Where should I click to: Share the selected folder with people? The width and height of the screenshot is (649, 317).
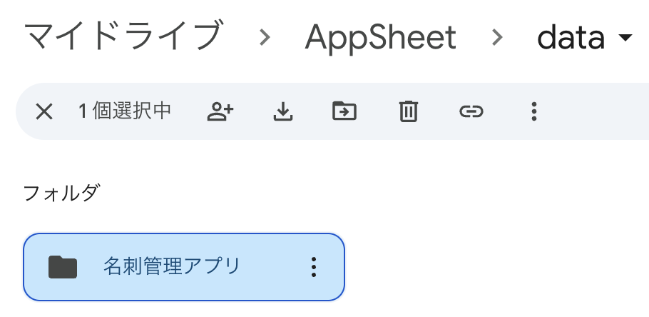coord(220,111)
